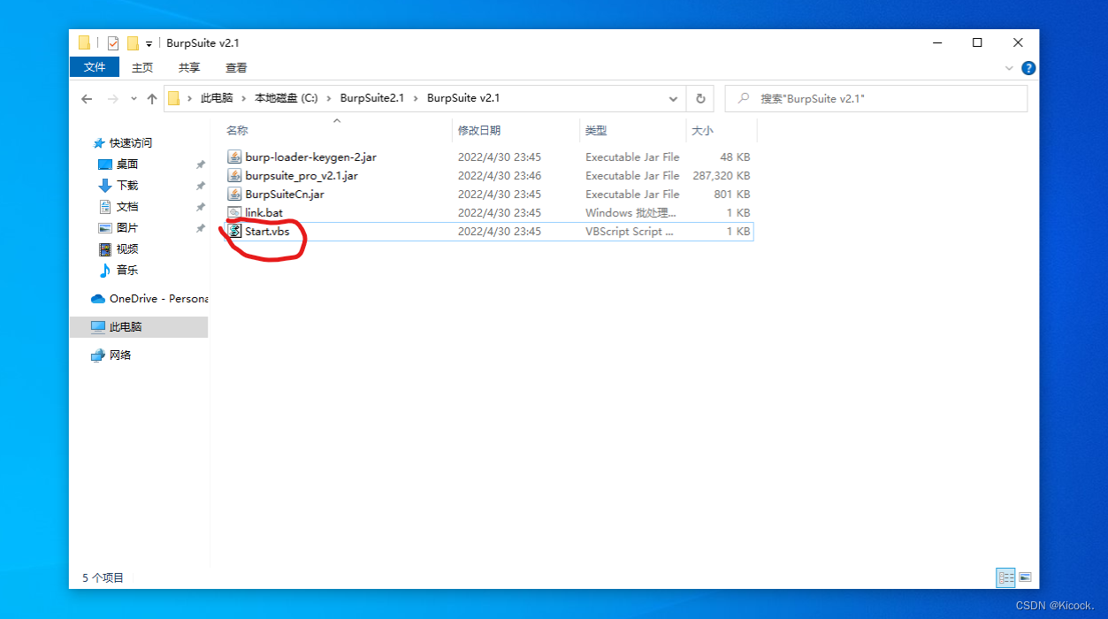Viewport: 1108px width, 619px height.
Task: Open the recent locations dropdown arrow
Action: pyautogui.click(x=134, y=99)
